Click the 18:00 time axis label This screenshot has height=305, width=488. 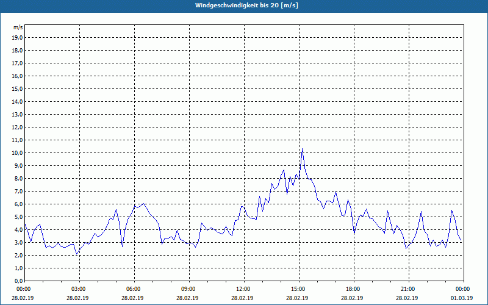[354, 289]
